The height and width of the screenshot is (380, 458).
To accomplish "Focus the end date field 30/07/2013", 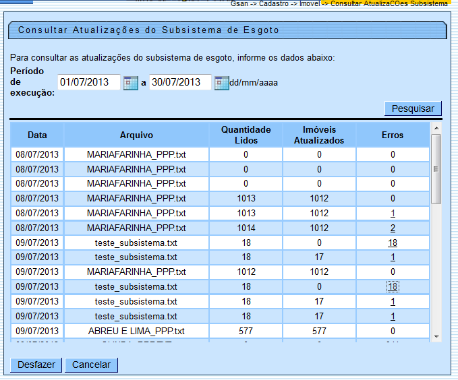I will [x=179, y=82].
